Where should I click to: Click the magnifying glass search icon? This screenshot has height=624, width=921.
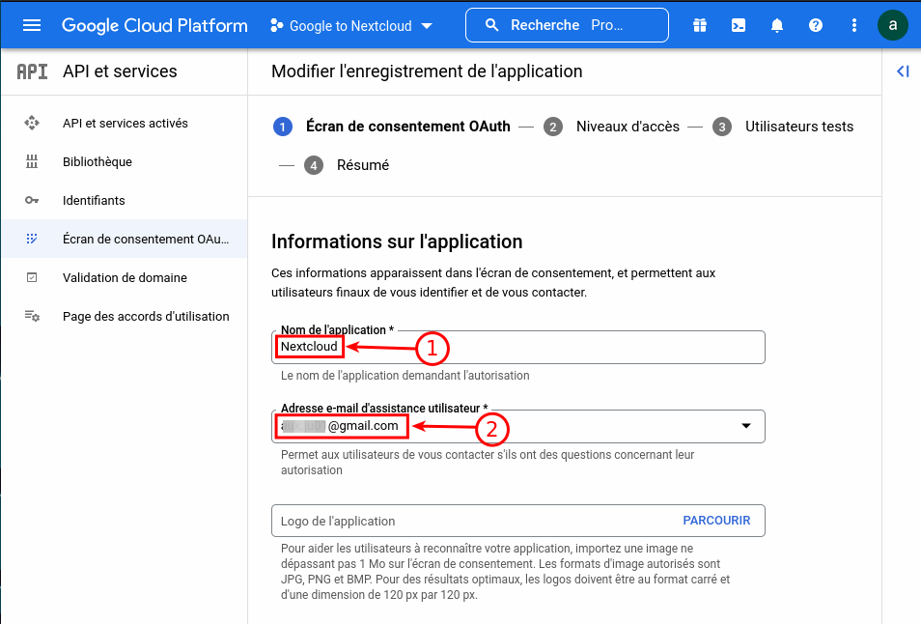pos(491,25)
